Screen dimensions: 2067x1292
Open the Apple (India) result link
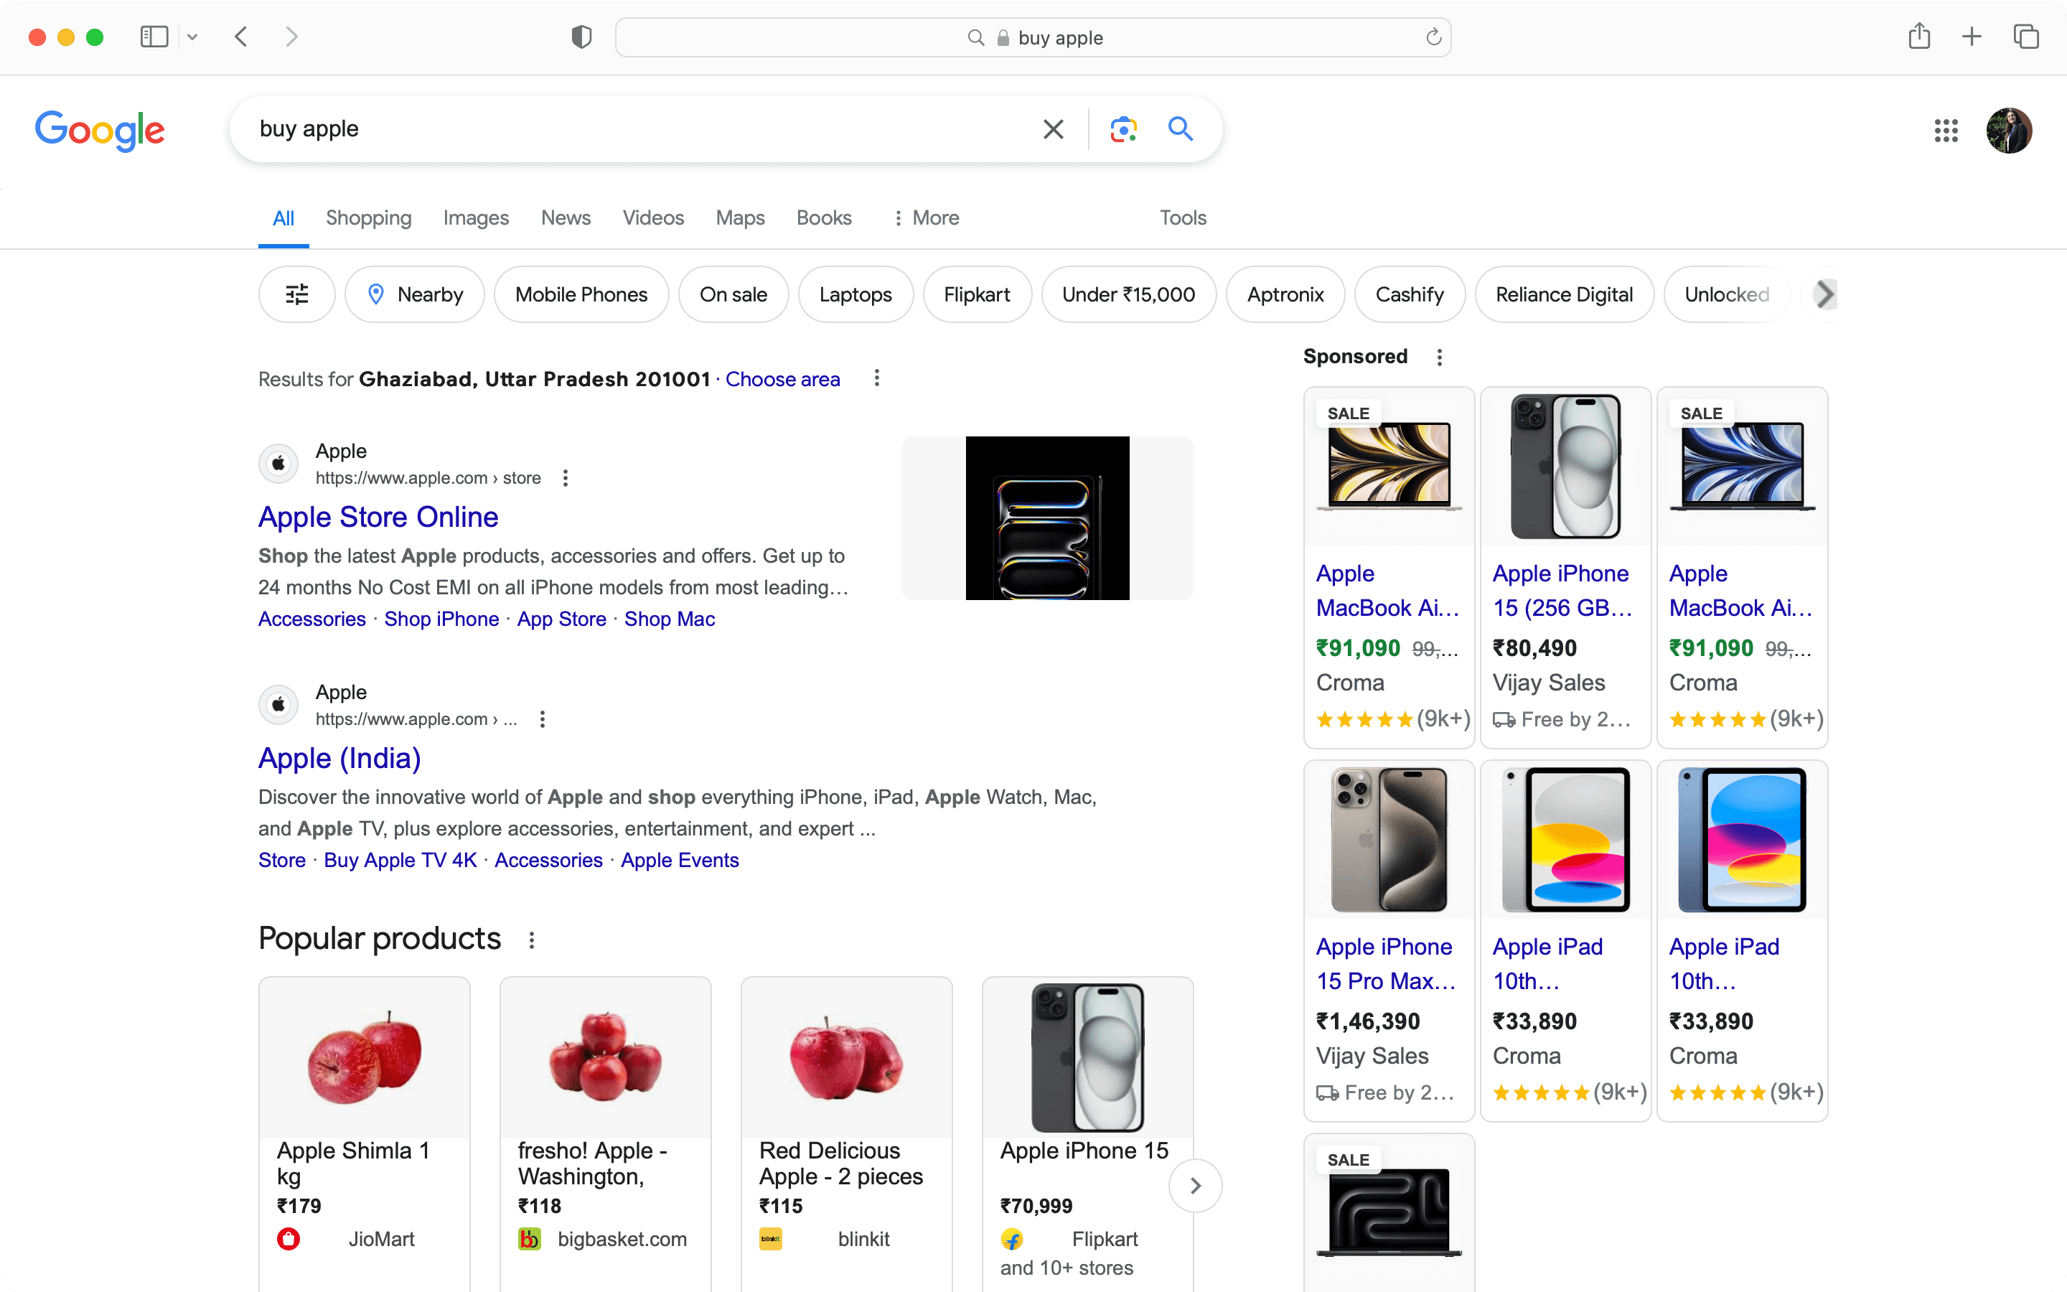[340, 758]
